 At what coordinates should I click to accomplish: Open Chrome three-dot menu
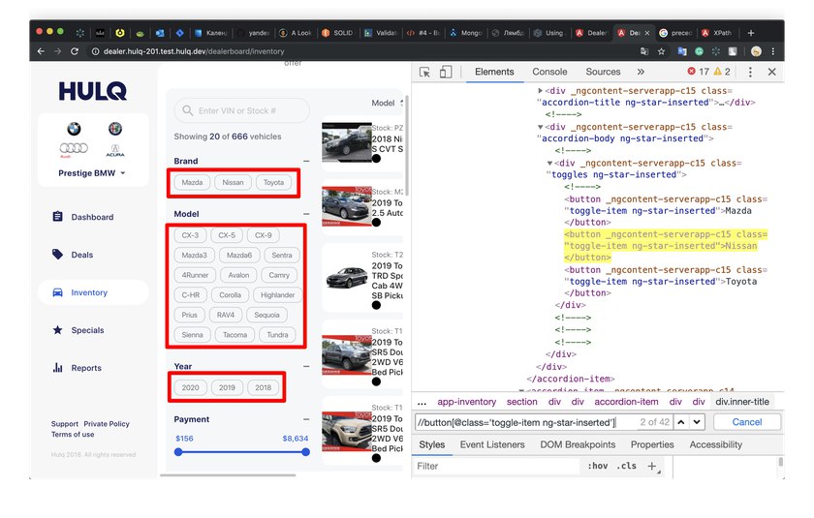pos(773,51)
